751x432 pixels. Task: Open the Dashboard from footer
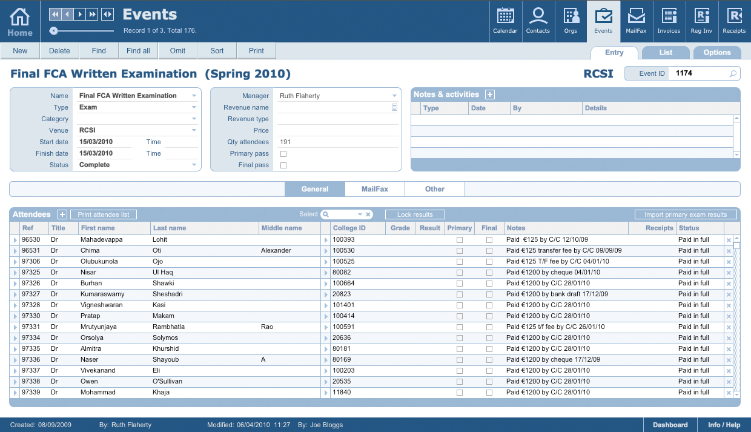pyautogui.click(x=670, y=425)
